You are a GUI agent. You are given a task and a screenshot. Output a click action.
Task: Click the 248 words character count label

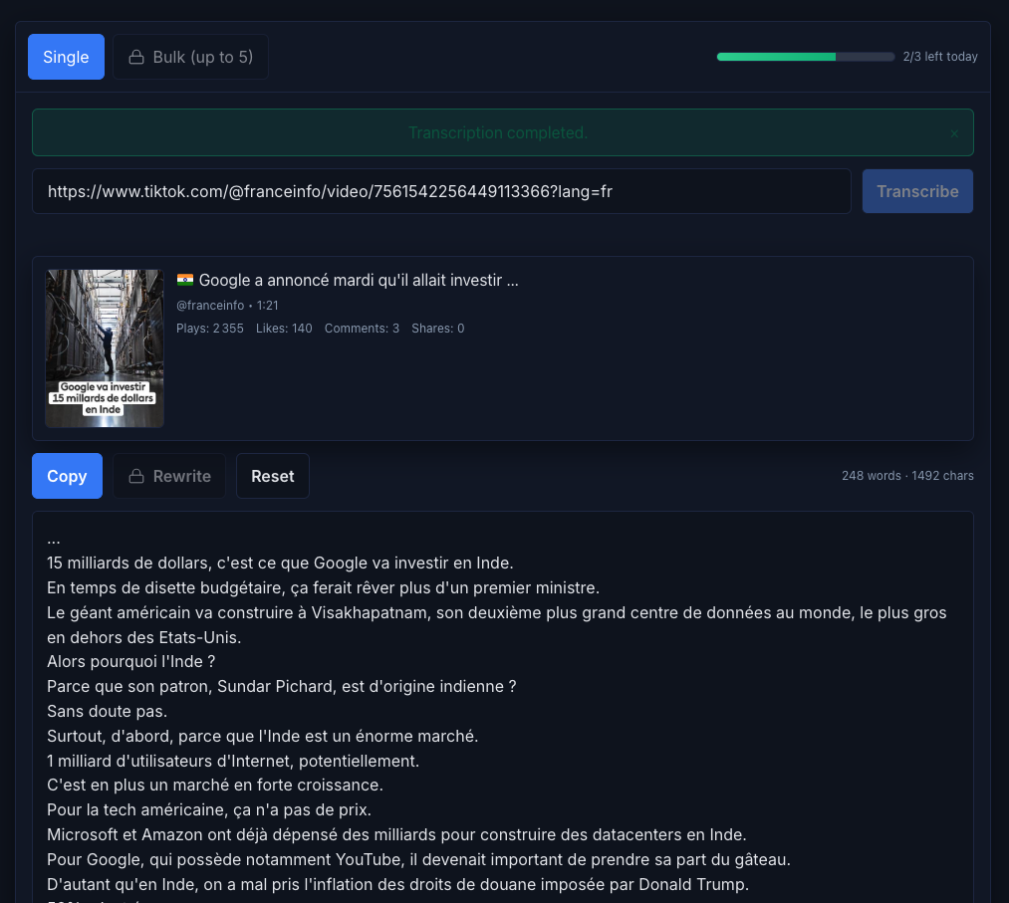pyautogui.click(x=907, y=476)
